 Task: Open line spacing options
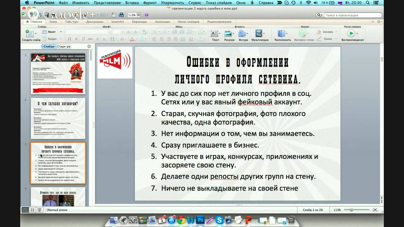pyautogui.click(x=191, y=32)
